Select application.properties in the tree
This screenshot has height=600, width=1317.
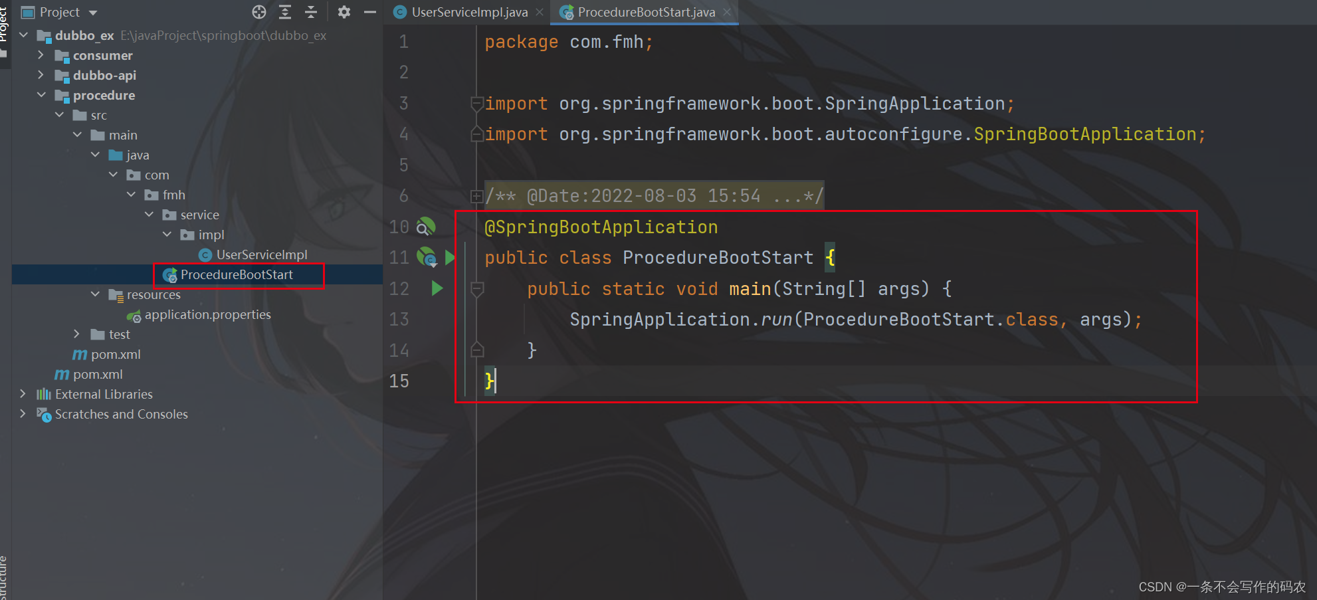pos(207,314)
